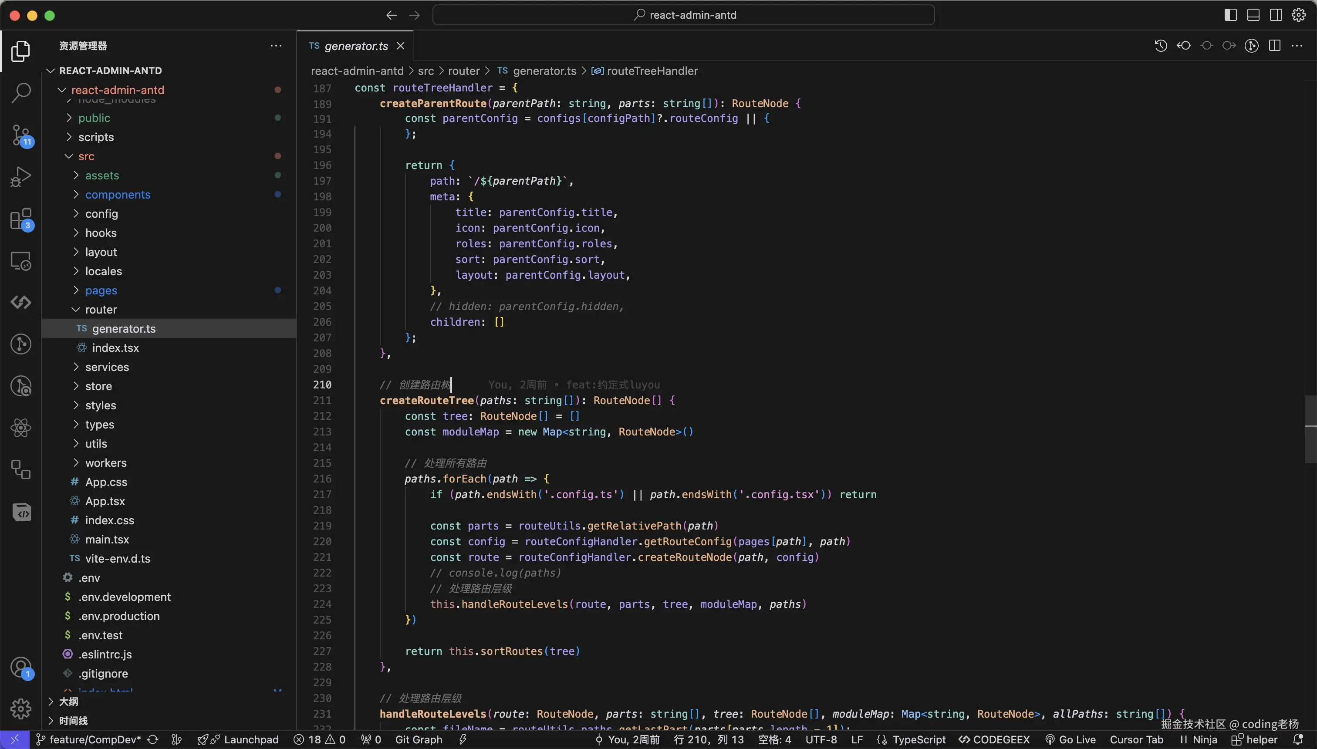The width and height of the screenshot is (1317, 749).
Task: Click the split editor right icon
Action: click(x=1274, y=46)
